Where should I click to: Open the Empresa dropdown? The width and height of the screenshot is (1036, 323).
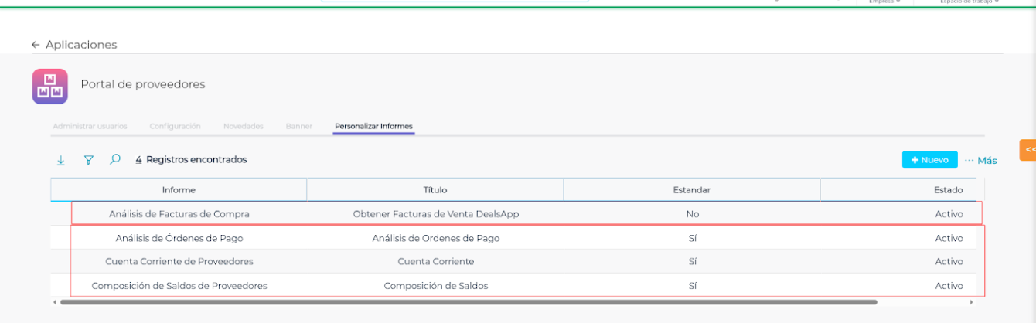click(885, 2)
